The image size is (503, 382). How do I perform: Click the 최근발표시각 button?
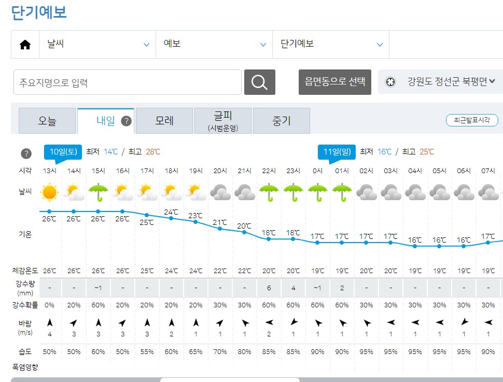click(471, 120)
